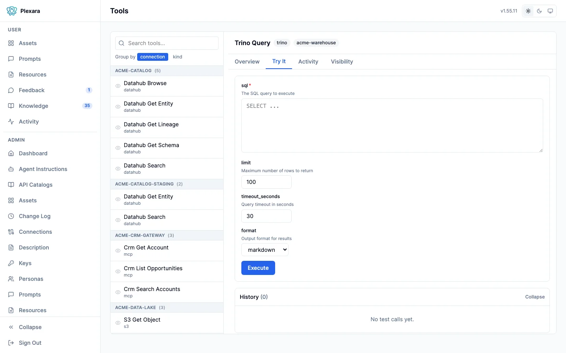Click admin Assets grid icon
Viewport: 566px width, 353px height.
pyautogui.click(x=11, y=200)
